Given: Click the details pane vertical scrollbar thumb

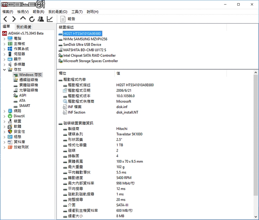Looking at the screenshot, I should tap(256, 135).
